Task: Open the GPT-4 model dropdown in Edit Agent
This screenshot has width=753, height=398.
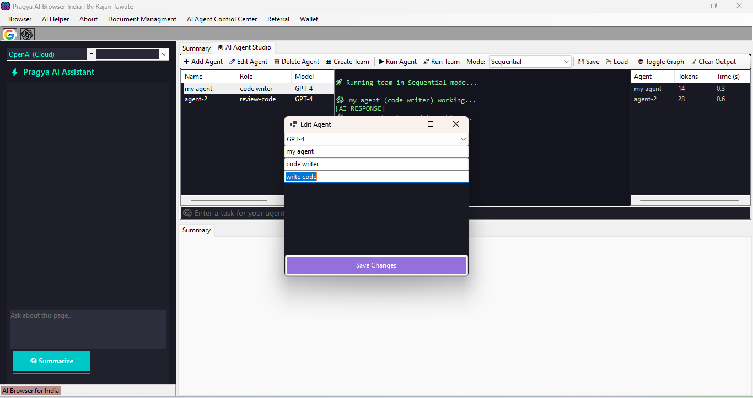Action: (x=376, y=139)
